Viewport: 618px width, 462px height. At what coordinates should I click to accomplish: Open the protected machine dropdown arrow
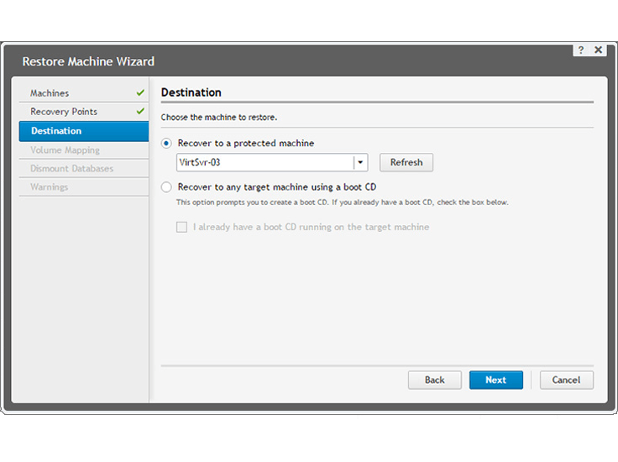[360, 163]
